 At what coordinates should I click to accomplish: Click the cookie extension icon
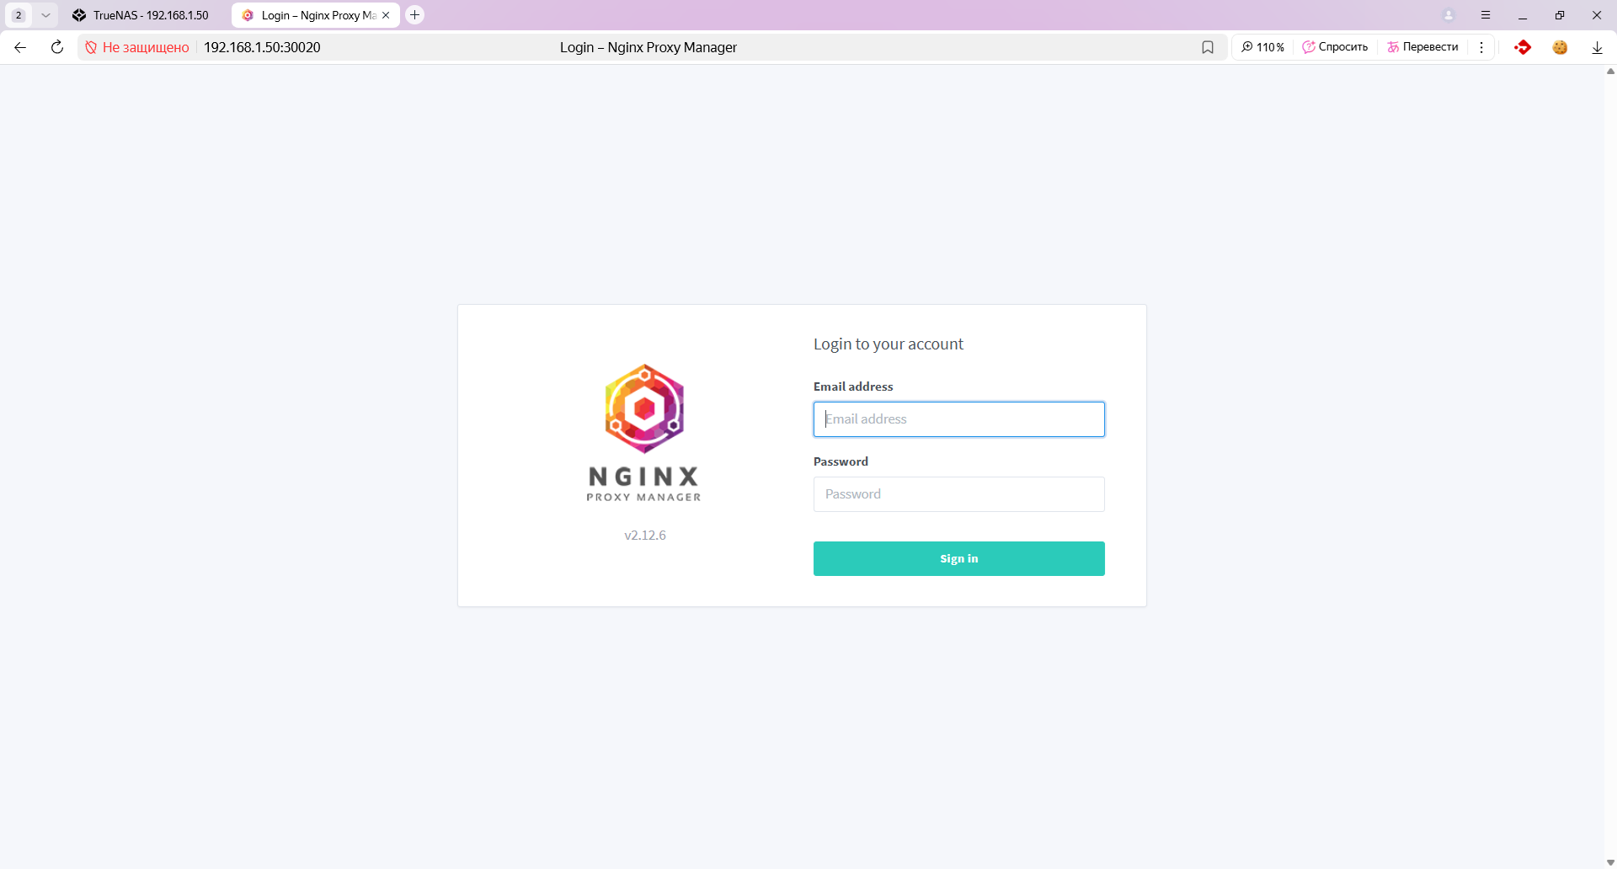(x=1560, y=47)
